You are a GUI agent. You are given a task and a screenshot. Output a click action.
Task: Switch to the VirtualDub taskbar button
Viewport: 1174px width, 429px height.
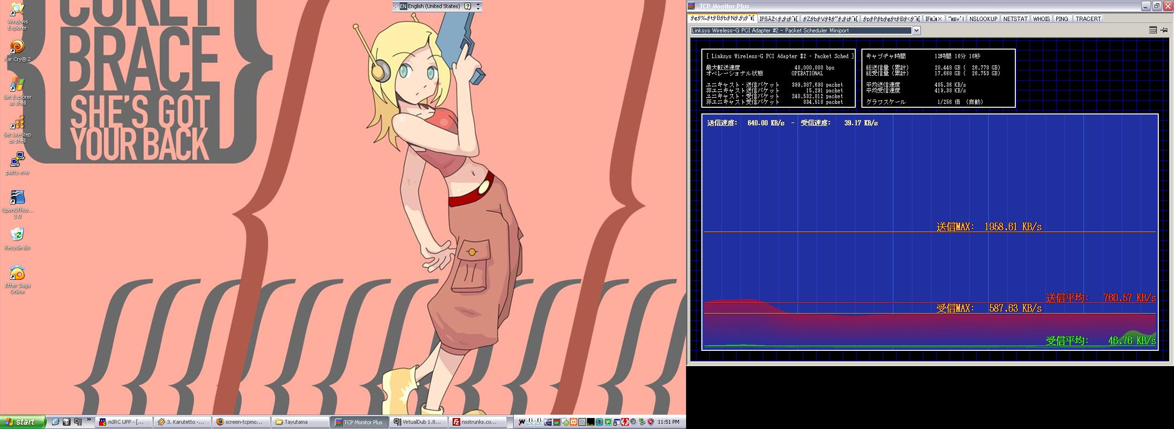[x=418, y=422]
